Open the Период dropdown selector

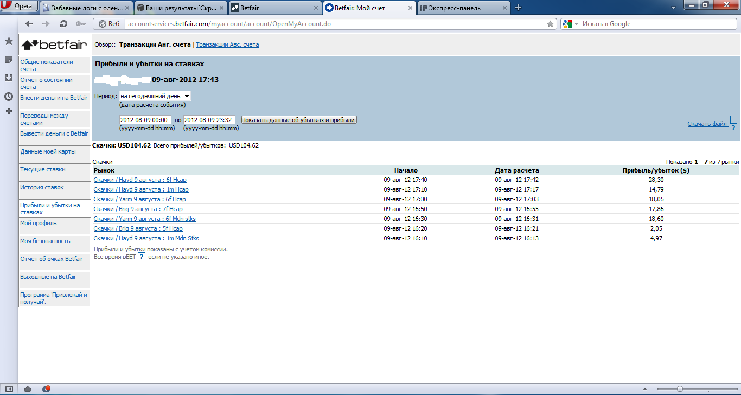coord(155,96)
